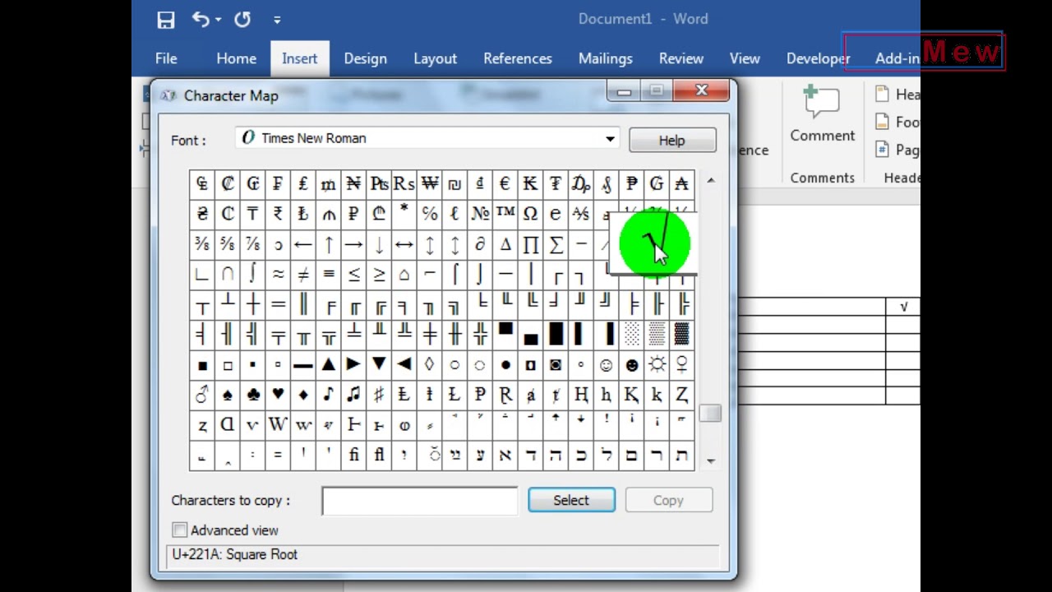Select the black heart ♥ suit character
The width and height of the screenshot is (1052, 592).
[278, 395]
